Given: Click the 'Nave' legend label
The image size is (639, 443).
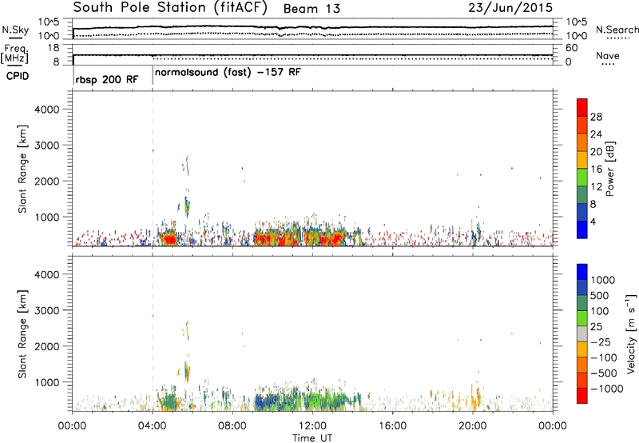Looking at the screenshot, I should 608,56.
